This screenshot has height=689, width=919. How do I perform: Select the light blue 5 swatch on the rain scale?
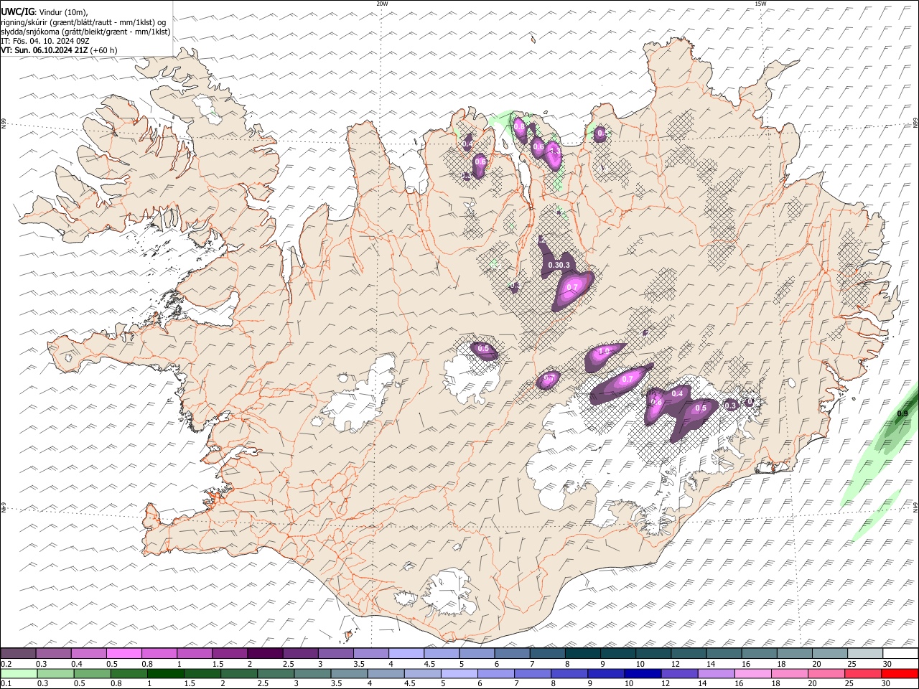pyautogui.click(x=459, y=673)
